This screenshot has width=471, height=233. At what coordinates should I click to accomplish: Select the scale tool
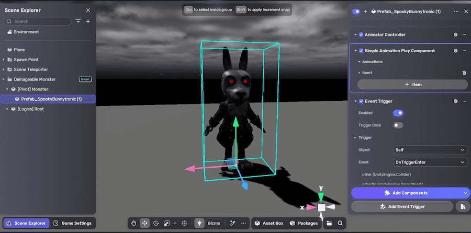tap(166, 223)
